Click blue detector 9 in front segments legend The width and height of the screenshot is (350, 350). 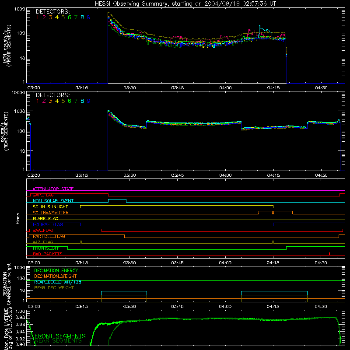click(x=89, y=17)
